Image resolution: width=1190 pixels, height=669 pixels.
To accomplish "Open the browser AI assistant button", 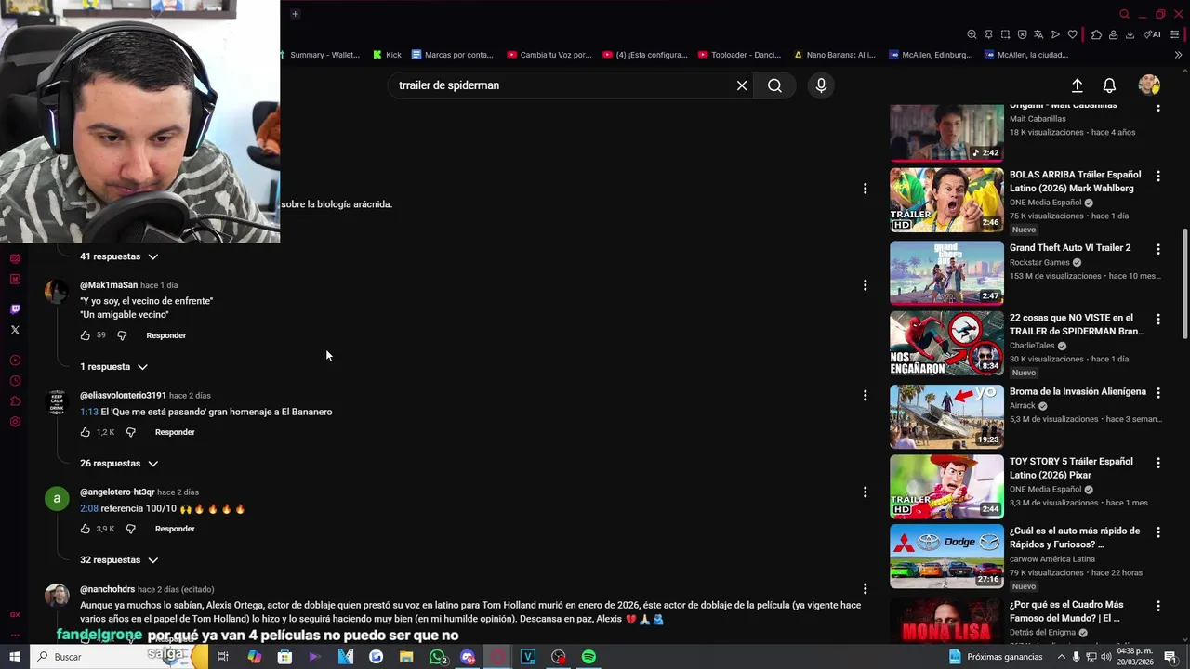I will pos(1153,34).
